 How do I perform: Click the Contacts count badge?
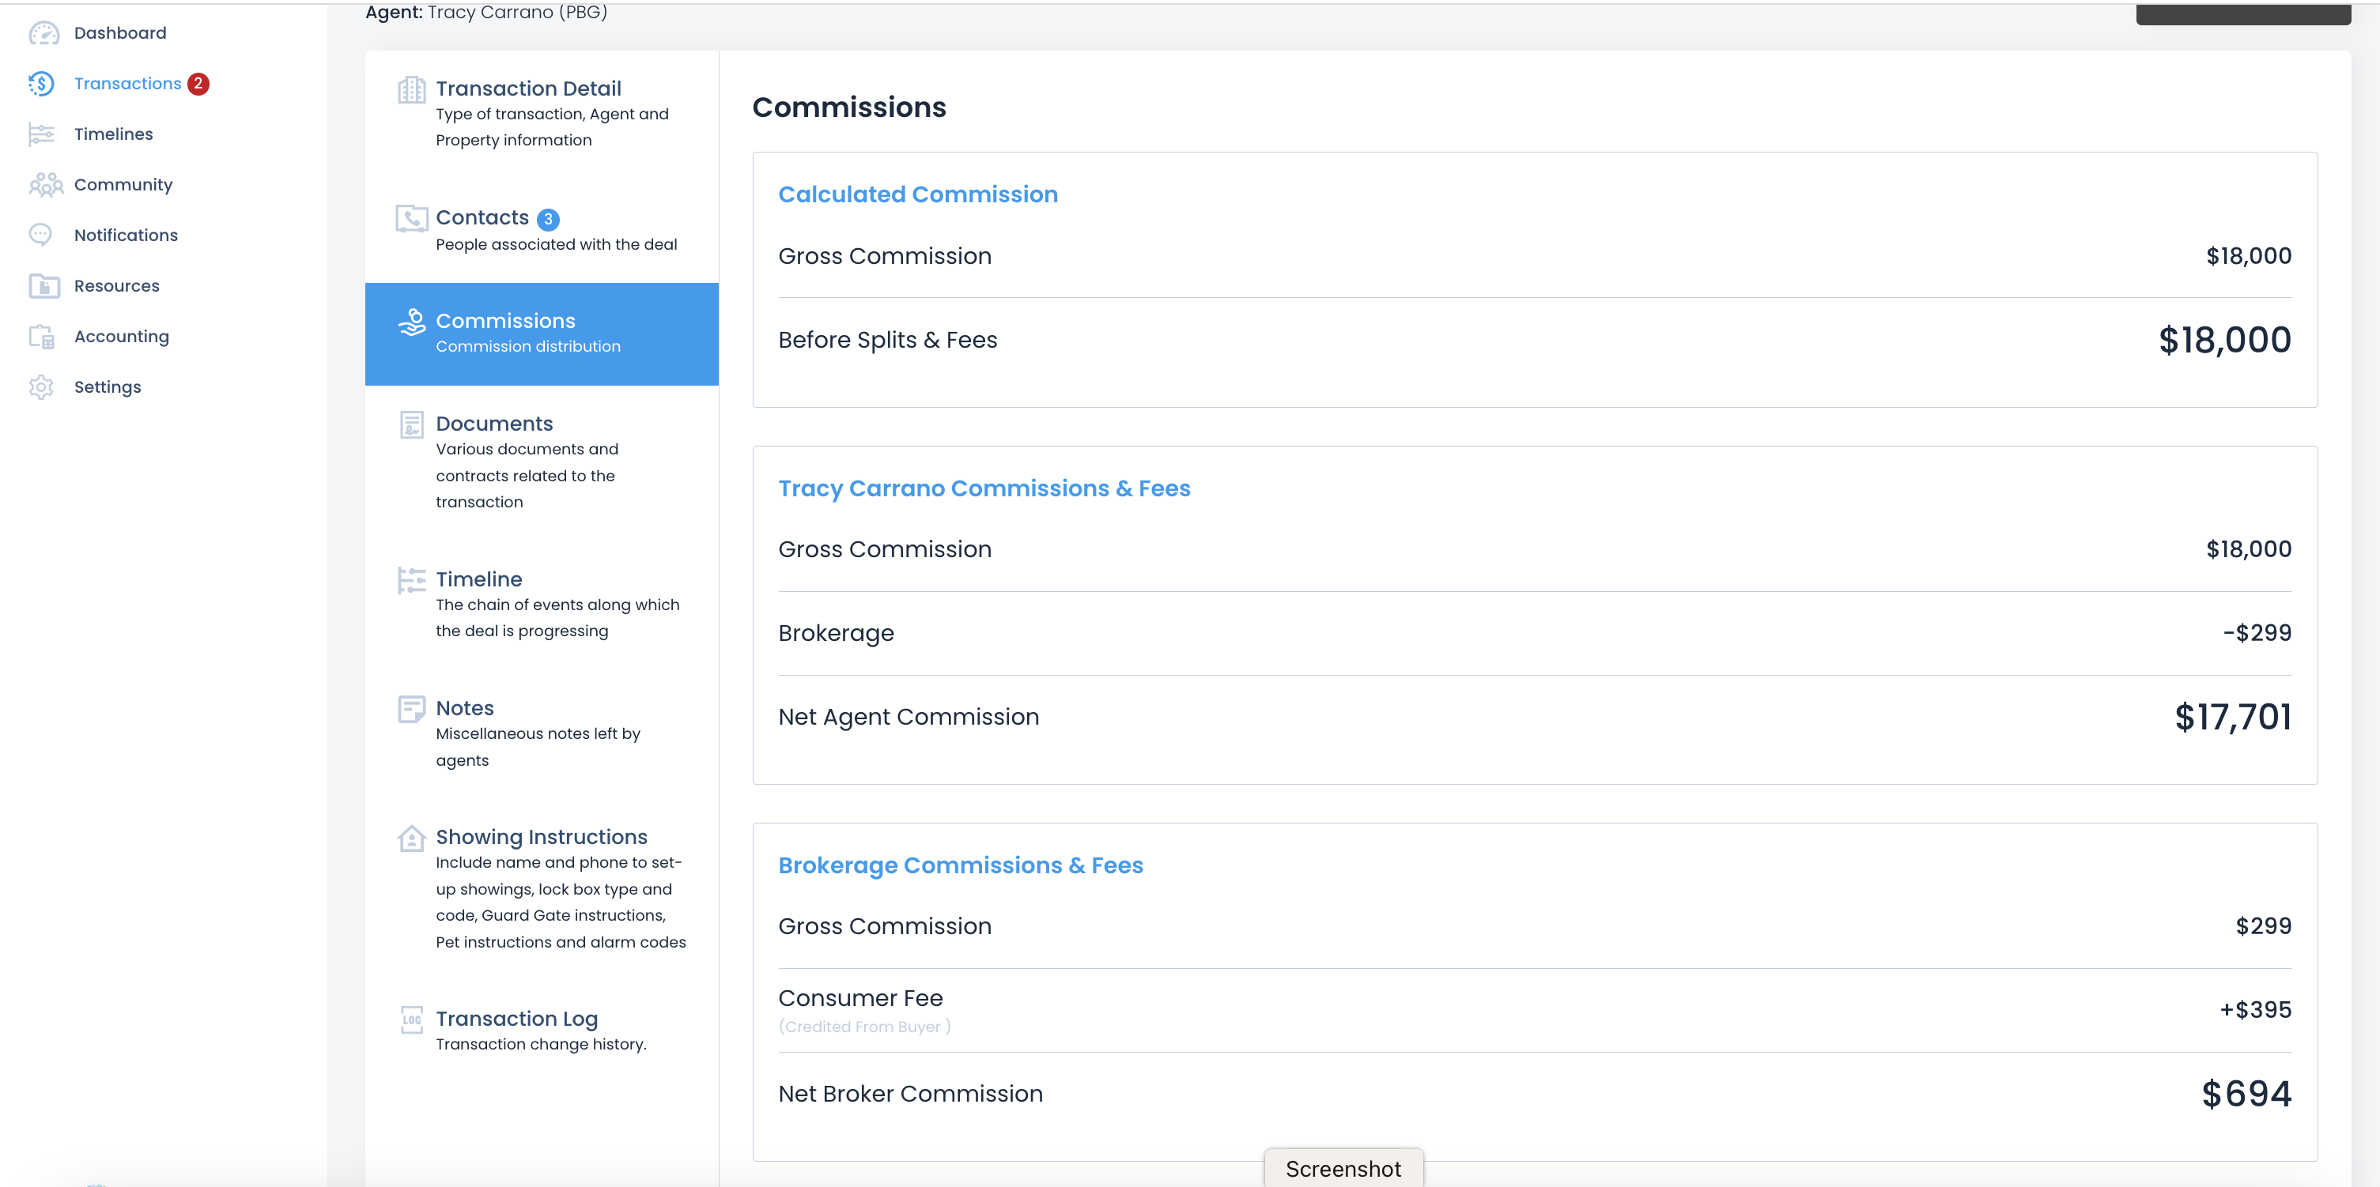548,220
